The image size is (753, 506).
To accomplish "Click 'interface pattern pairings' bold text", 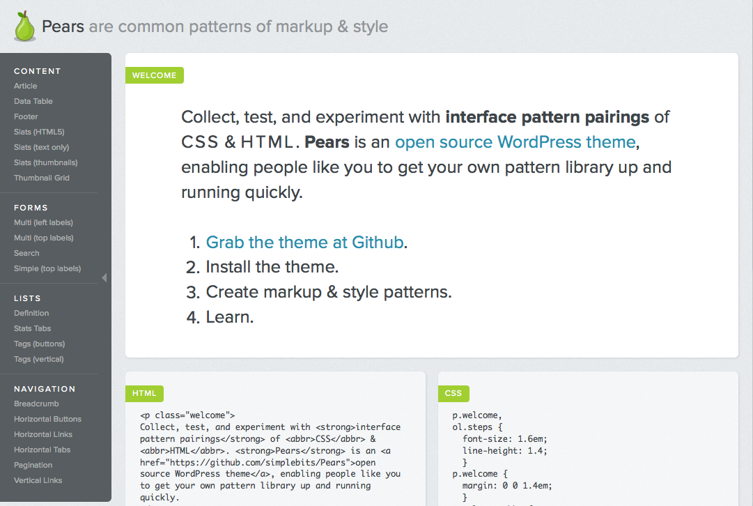I will 547,117.
